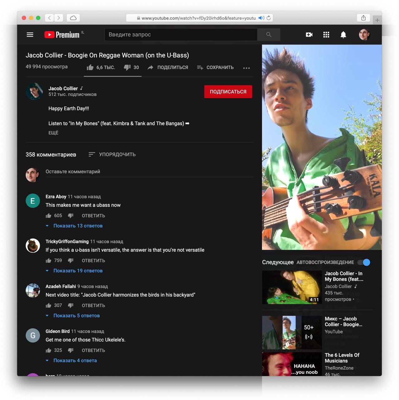
Task: Dislike TrickyGriffonGaming's comment
Action: [71, 261]
